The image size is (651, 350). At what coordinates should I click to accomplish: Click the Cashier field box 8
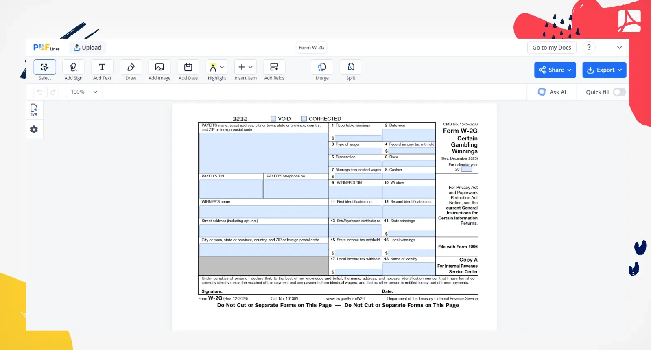409,177
